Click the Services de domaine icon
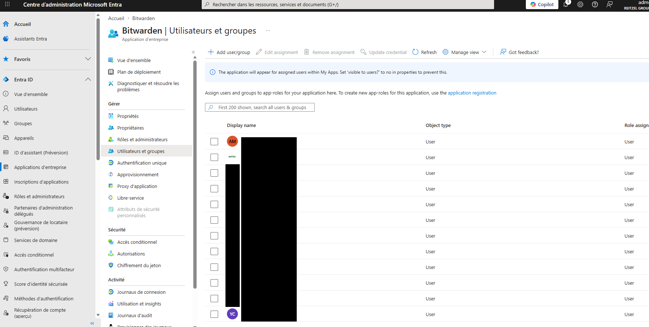 coord(6,240)
